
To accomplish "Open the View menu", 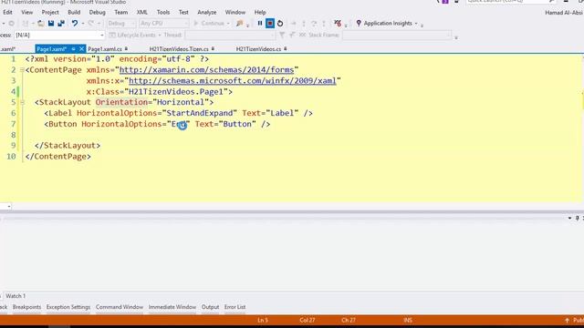I will pyautogui.click(x=26, y=12).
